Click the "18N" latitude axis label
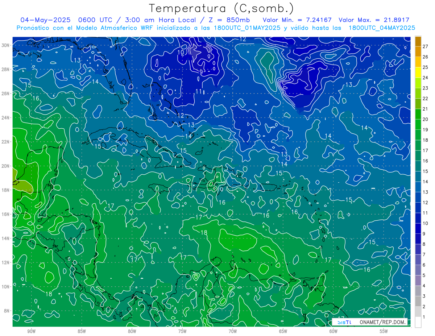435x336 pixels. (5, 190)
